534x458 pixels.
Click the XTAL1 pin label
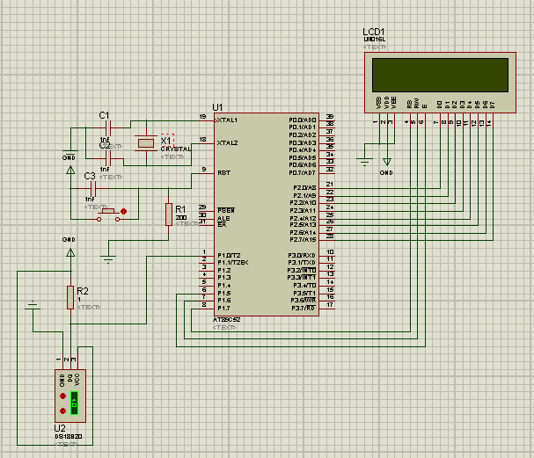227,120
